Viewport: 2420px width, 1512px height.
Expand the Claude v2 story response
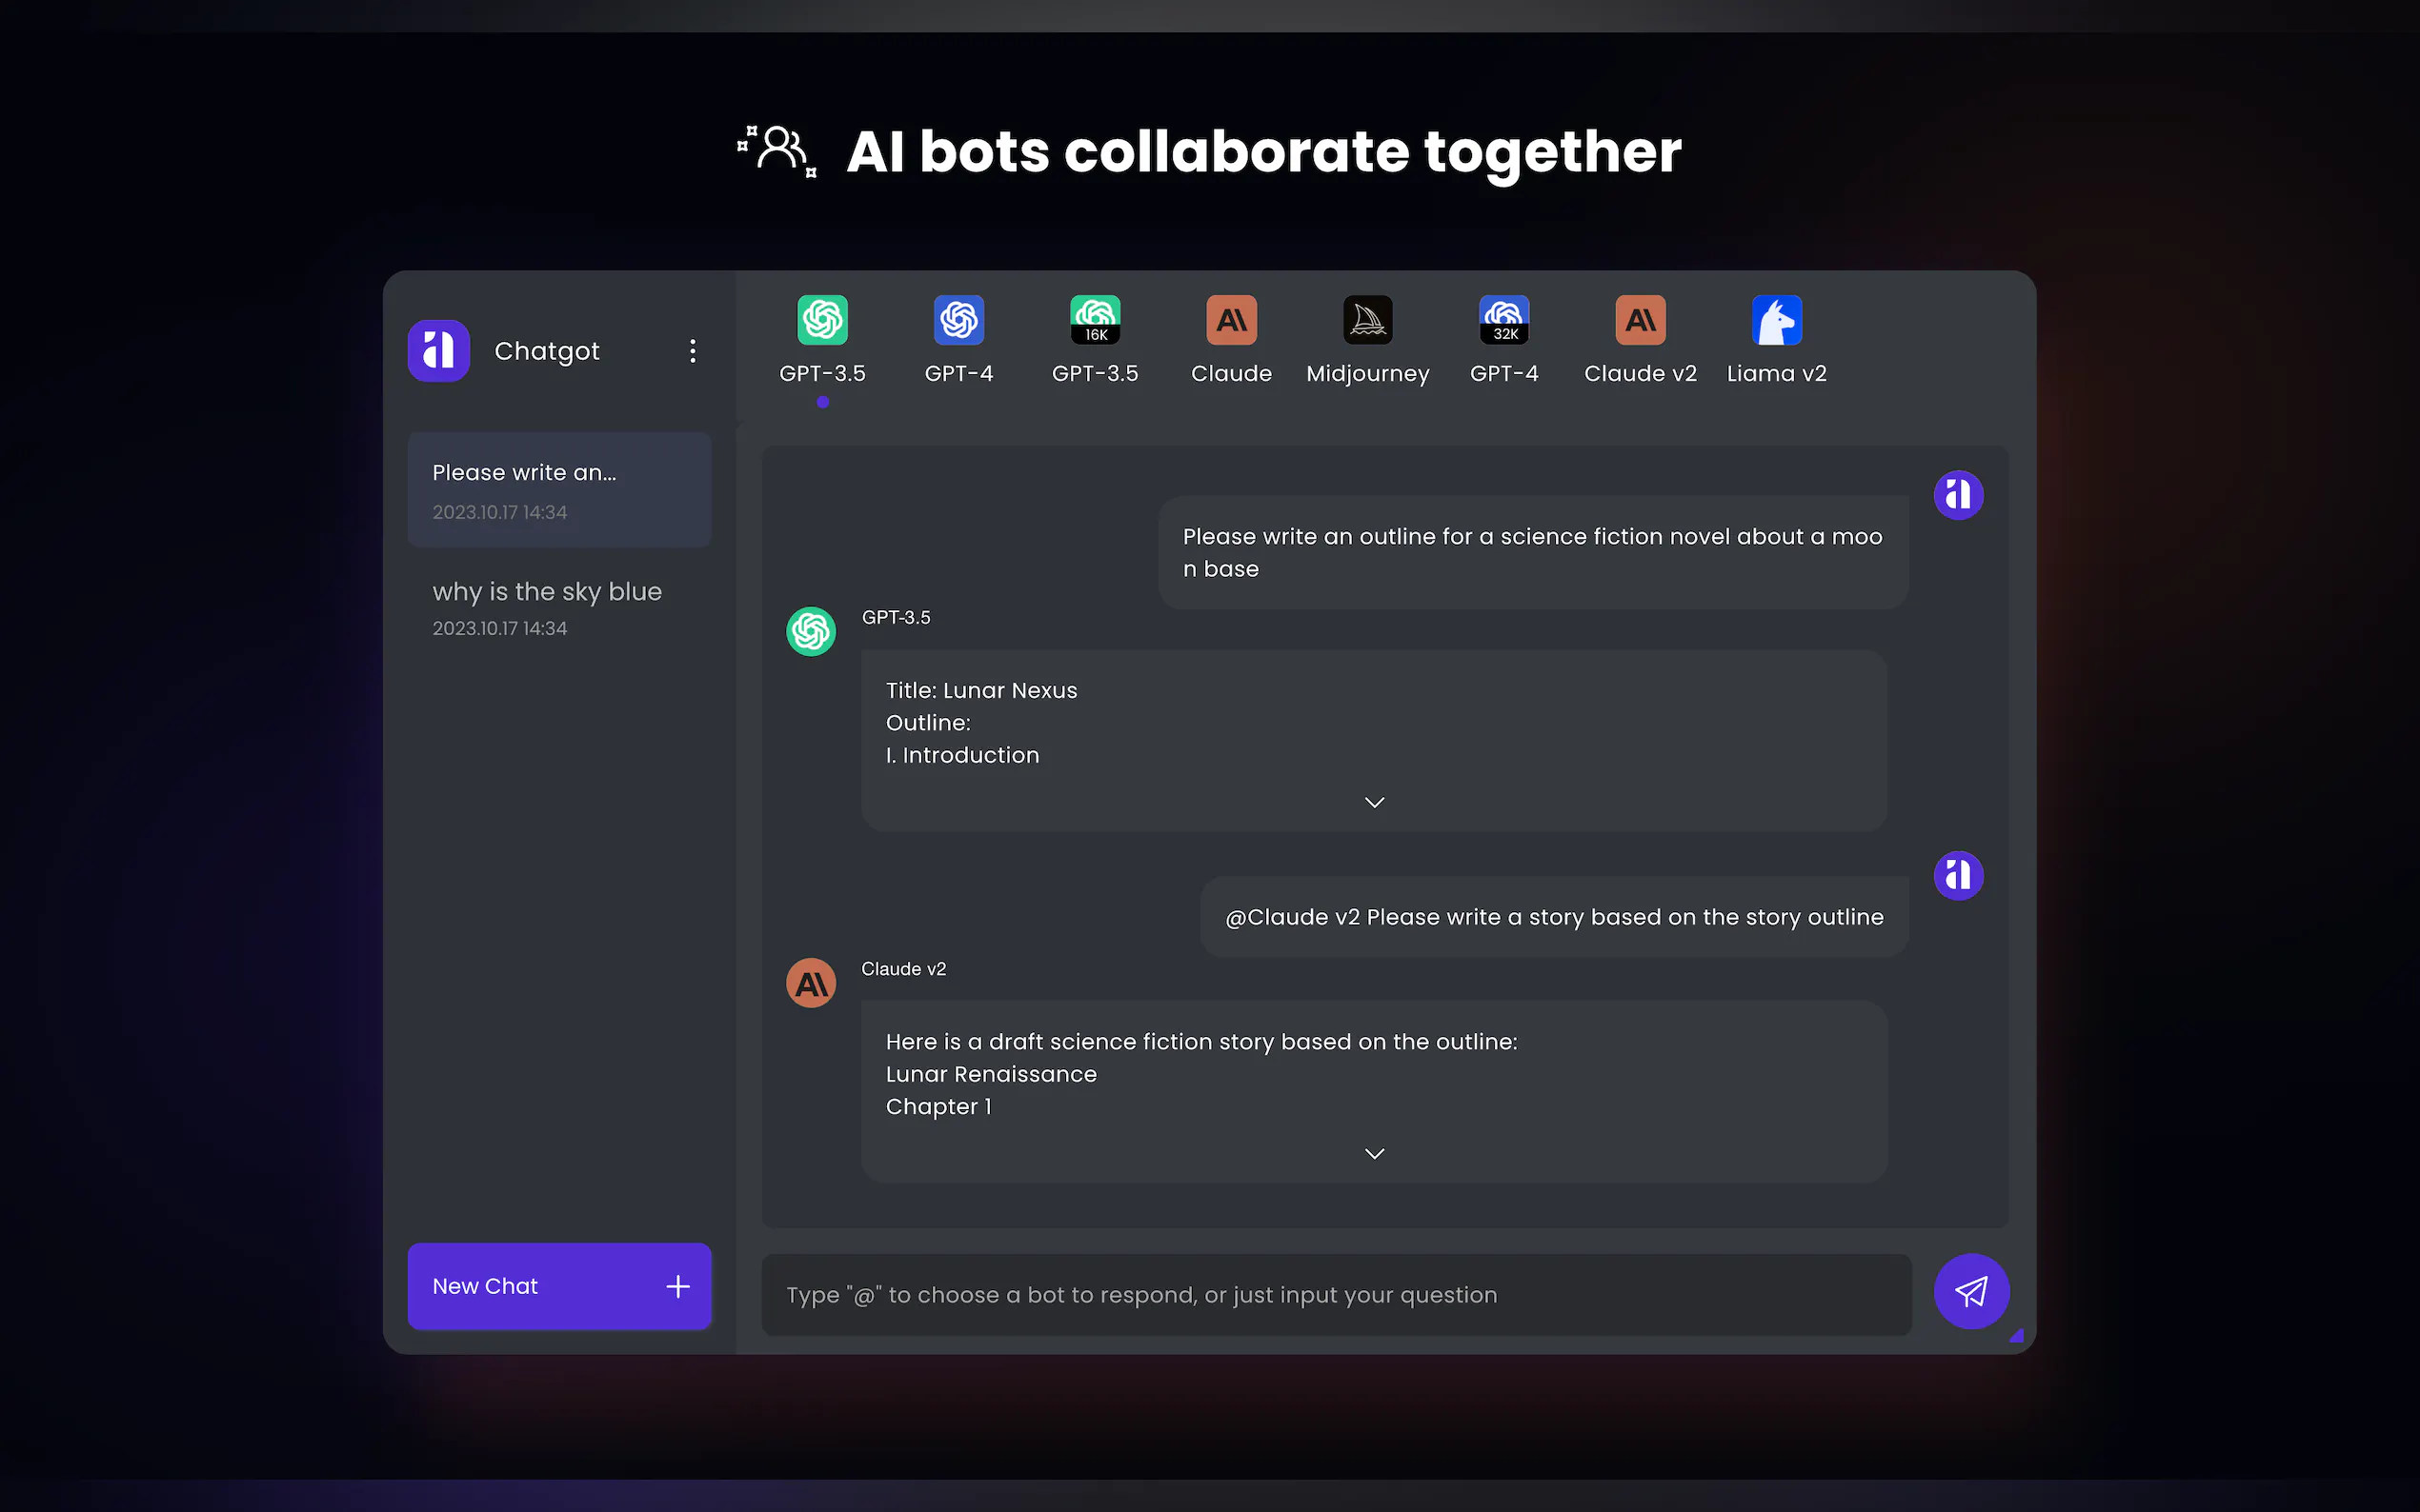click(x=1374, y=1153)
